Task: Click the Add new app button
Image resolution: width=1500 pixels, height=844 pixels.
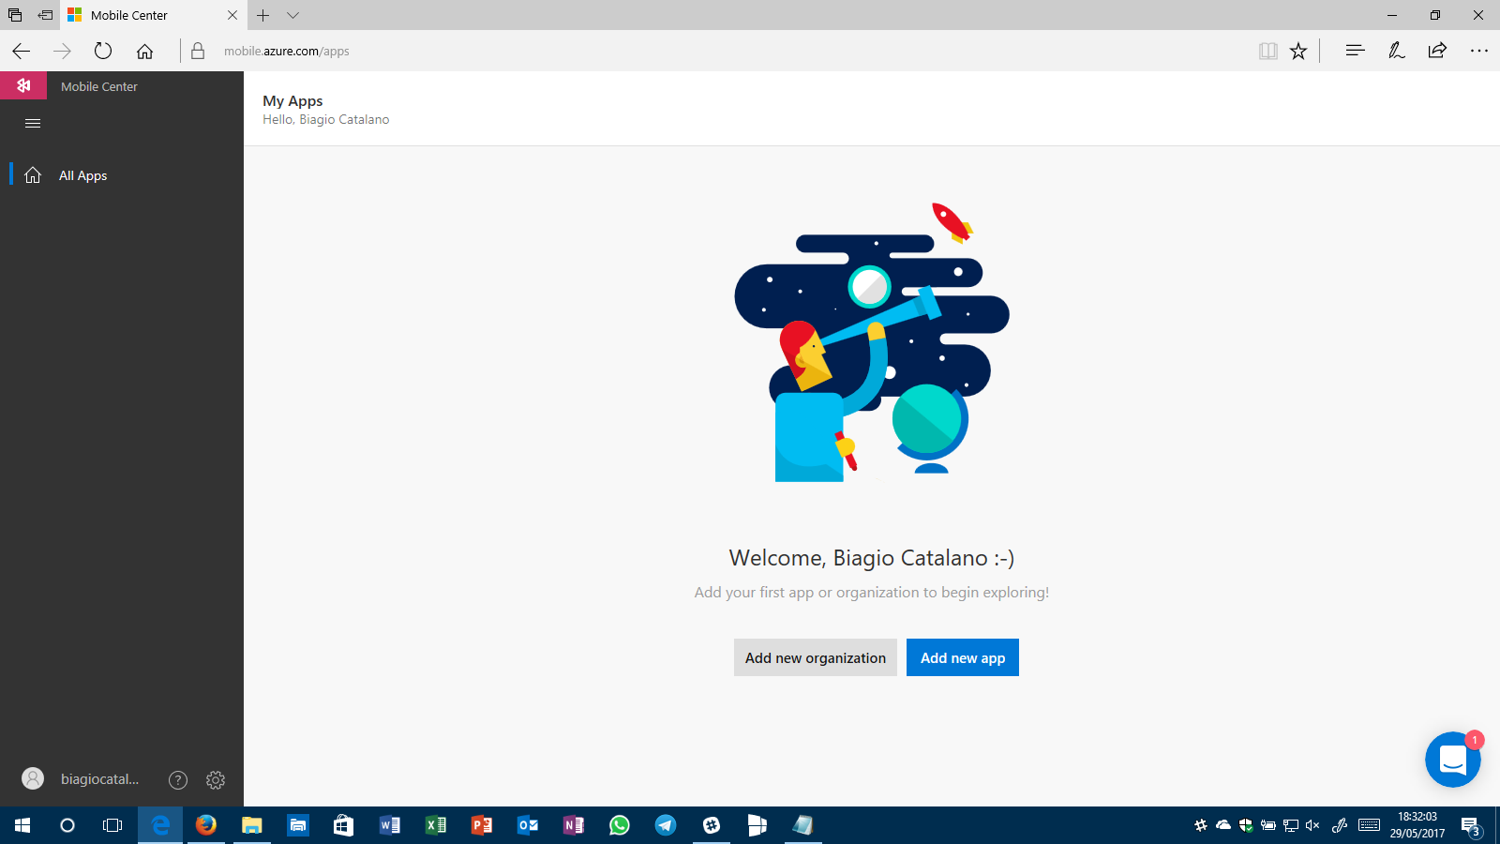Action: 963,657
